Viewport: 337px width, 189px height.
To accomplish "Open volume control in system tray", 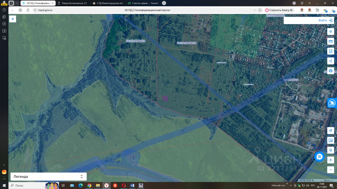I will point(308,186).
